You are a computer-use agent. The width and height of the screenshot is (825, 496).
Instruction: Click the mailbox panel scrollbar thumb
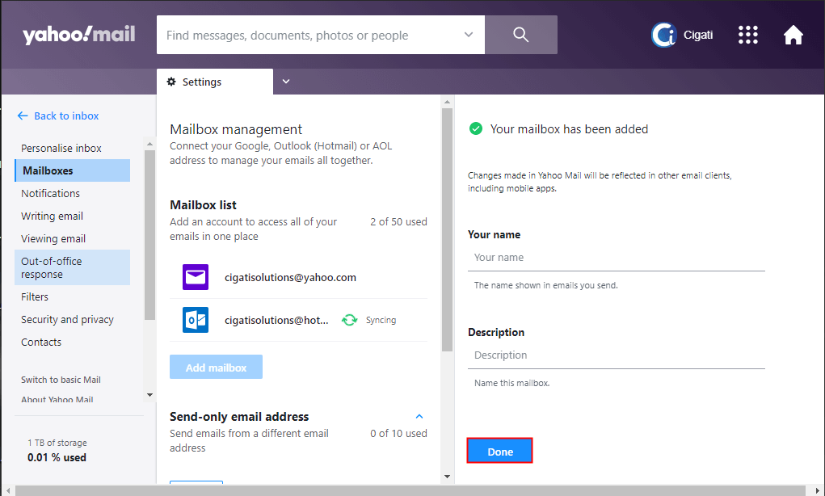click(447, 229)
